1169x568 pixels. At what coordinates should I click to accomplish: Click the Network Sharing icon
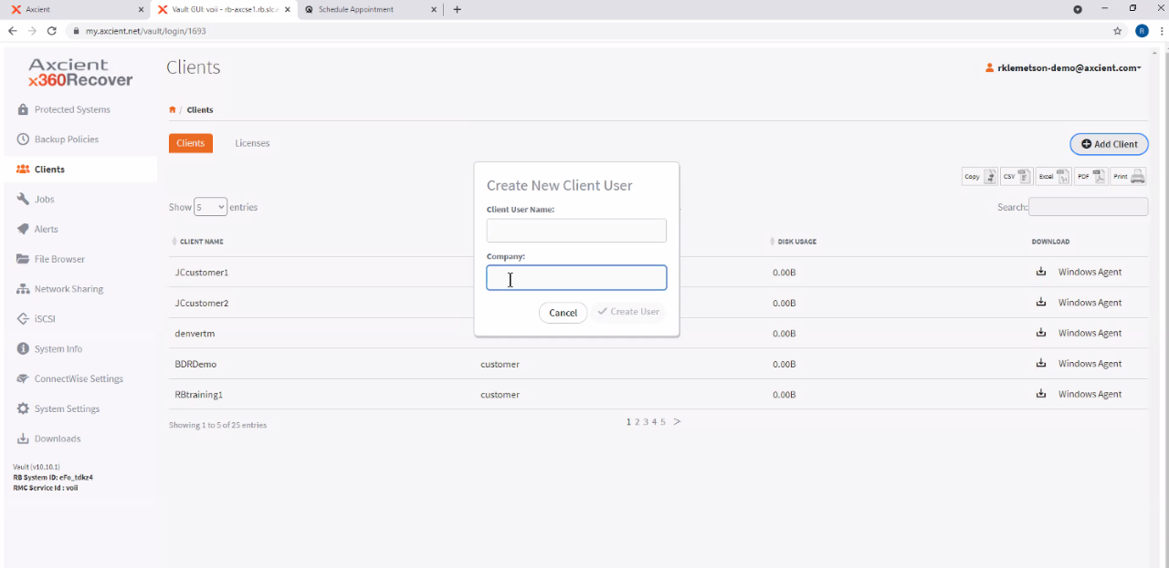point(23,289)
